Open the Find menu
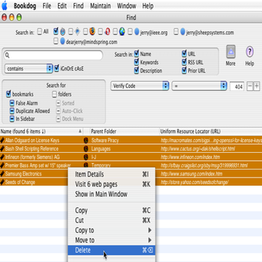Viewport: 262px width, 262px height. [79, 6]
